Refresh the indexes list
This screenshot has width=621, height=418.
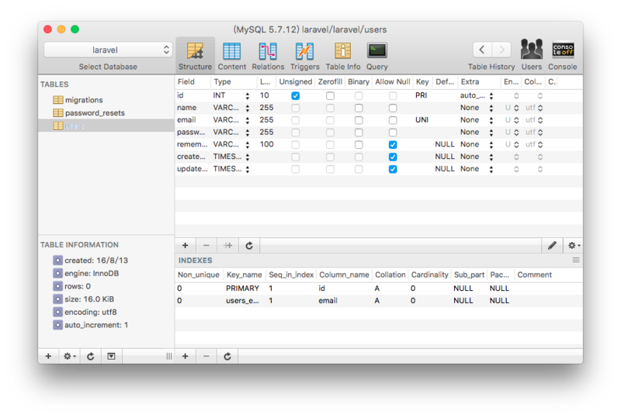227,356
